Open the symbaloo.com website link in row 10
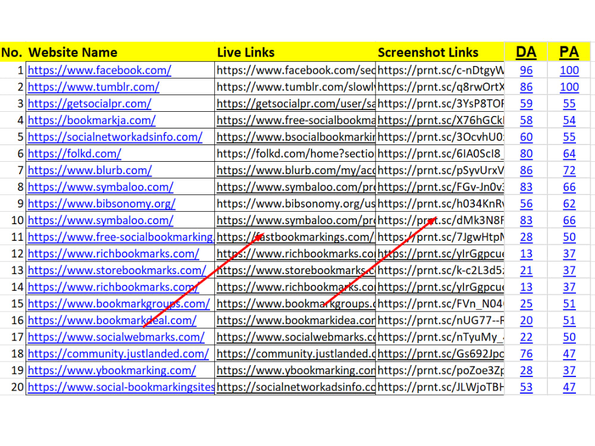595x446 pixels. [101, 221]
